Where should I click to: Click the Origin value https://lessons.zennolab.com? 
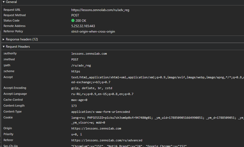96,128
